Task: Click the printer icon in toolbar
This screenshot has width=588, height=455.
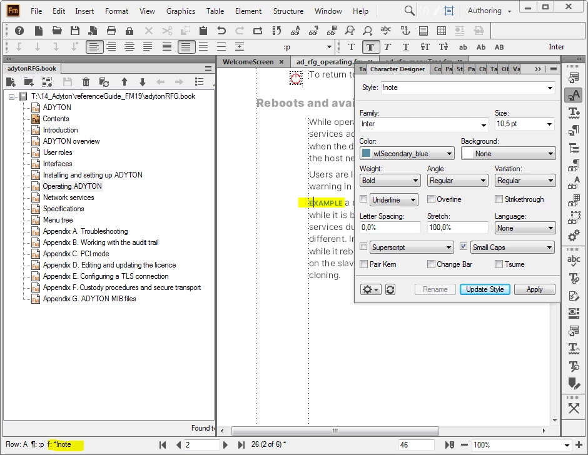Action: tap(111, 31)
